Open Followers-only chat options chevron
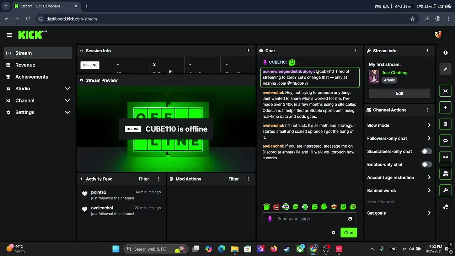 [x=429, y=138]
